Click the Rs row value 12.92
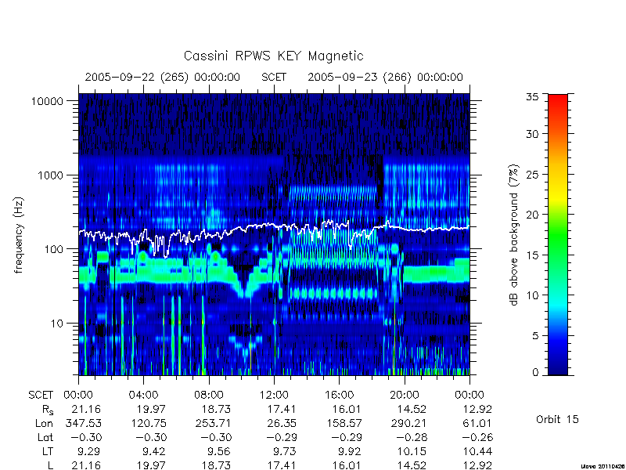This screenshot has width=626, height=470. point(477,410)
